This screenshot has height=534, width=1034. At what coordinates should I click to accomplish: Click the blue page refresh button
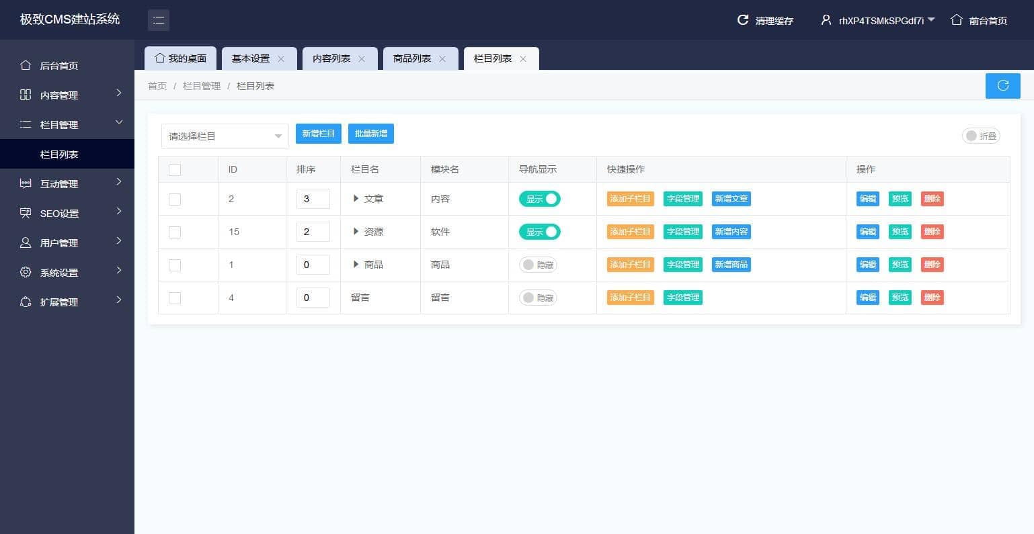[x=1002, y=85]
